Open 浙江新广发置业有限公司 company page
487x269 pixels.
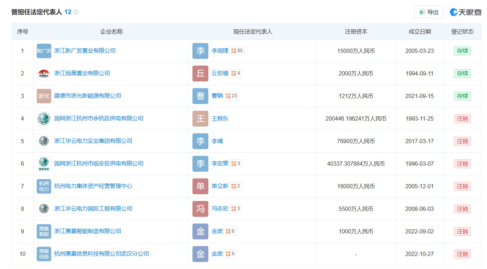[85, 51]
